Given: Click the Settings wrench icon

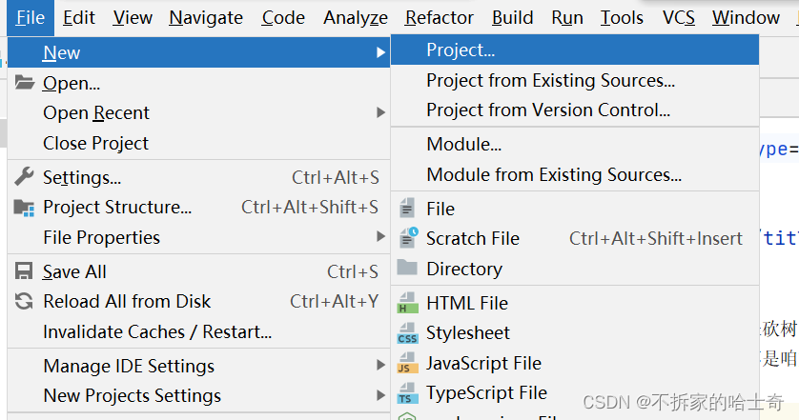Looking at the screenshot, I should [25, 176].
